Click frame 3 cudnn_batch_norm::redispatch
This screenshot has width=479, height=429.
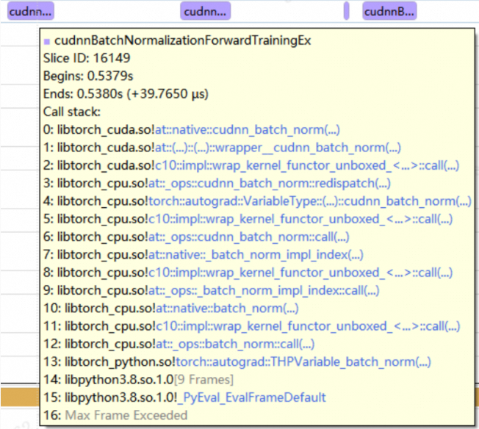pyautogui.click(x=217, y=184)
